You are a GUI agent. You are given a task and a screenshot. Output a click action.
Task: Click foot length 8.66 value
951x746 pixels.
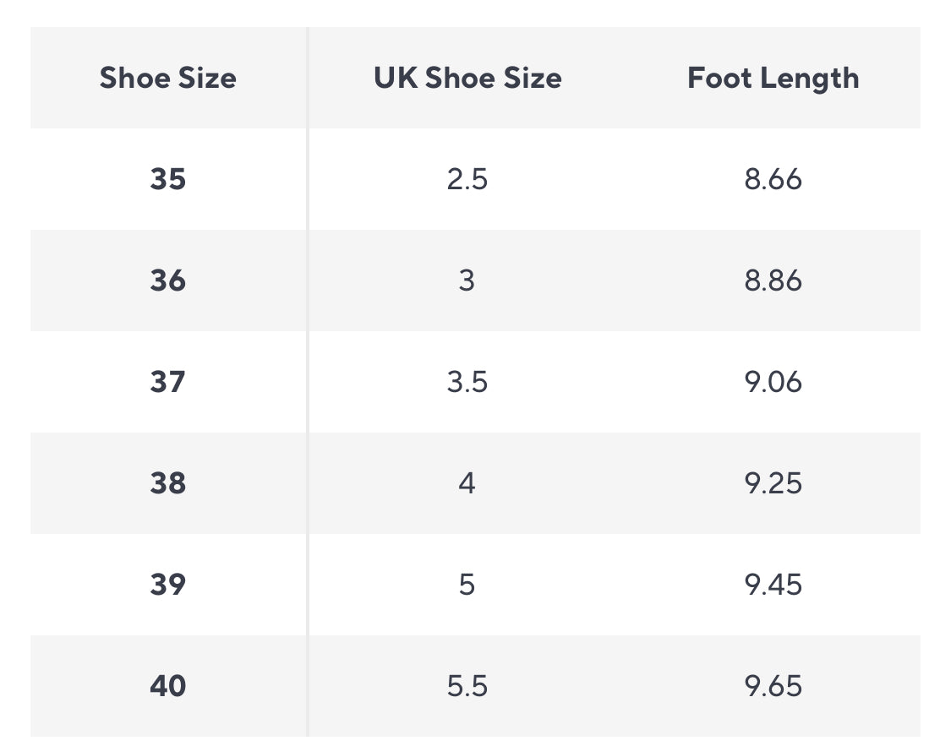(x=773, y=179)
